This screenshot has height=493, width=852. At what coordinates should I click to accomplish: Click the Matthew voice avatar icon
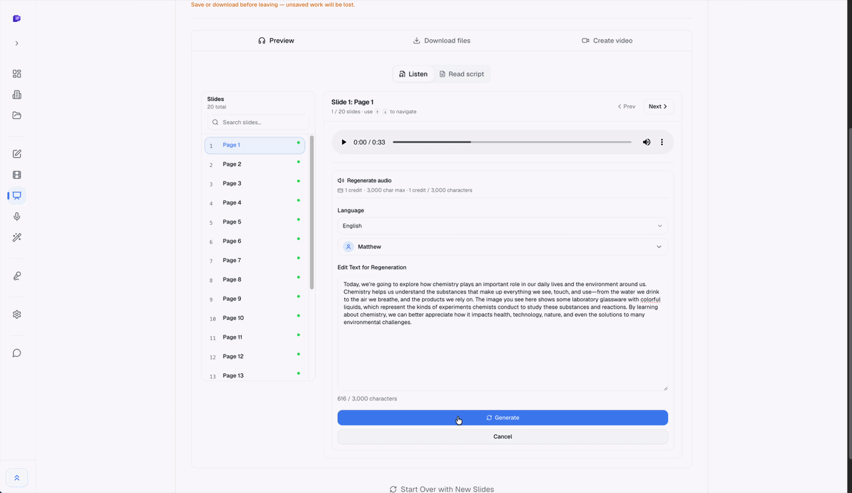coord(348,247)
